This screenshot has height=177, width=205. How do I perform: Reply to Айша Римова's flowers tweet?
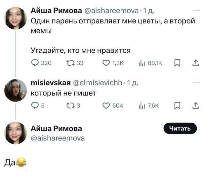[35, 64]
